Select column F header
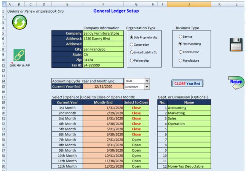 (104, 3)
